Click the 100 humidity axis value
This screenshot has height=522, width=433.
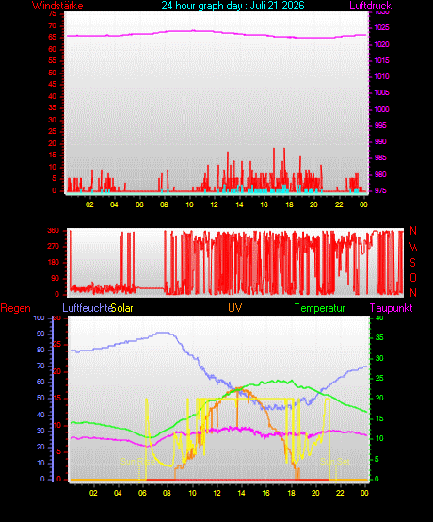click(39, 318)
